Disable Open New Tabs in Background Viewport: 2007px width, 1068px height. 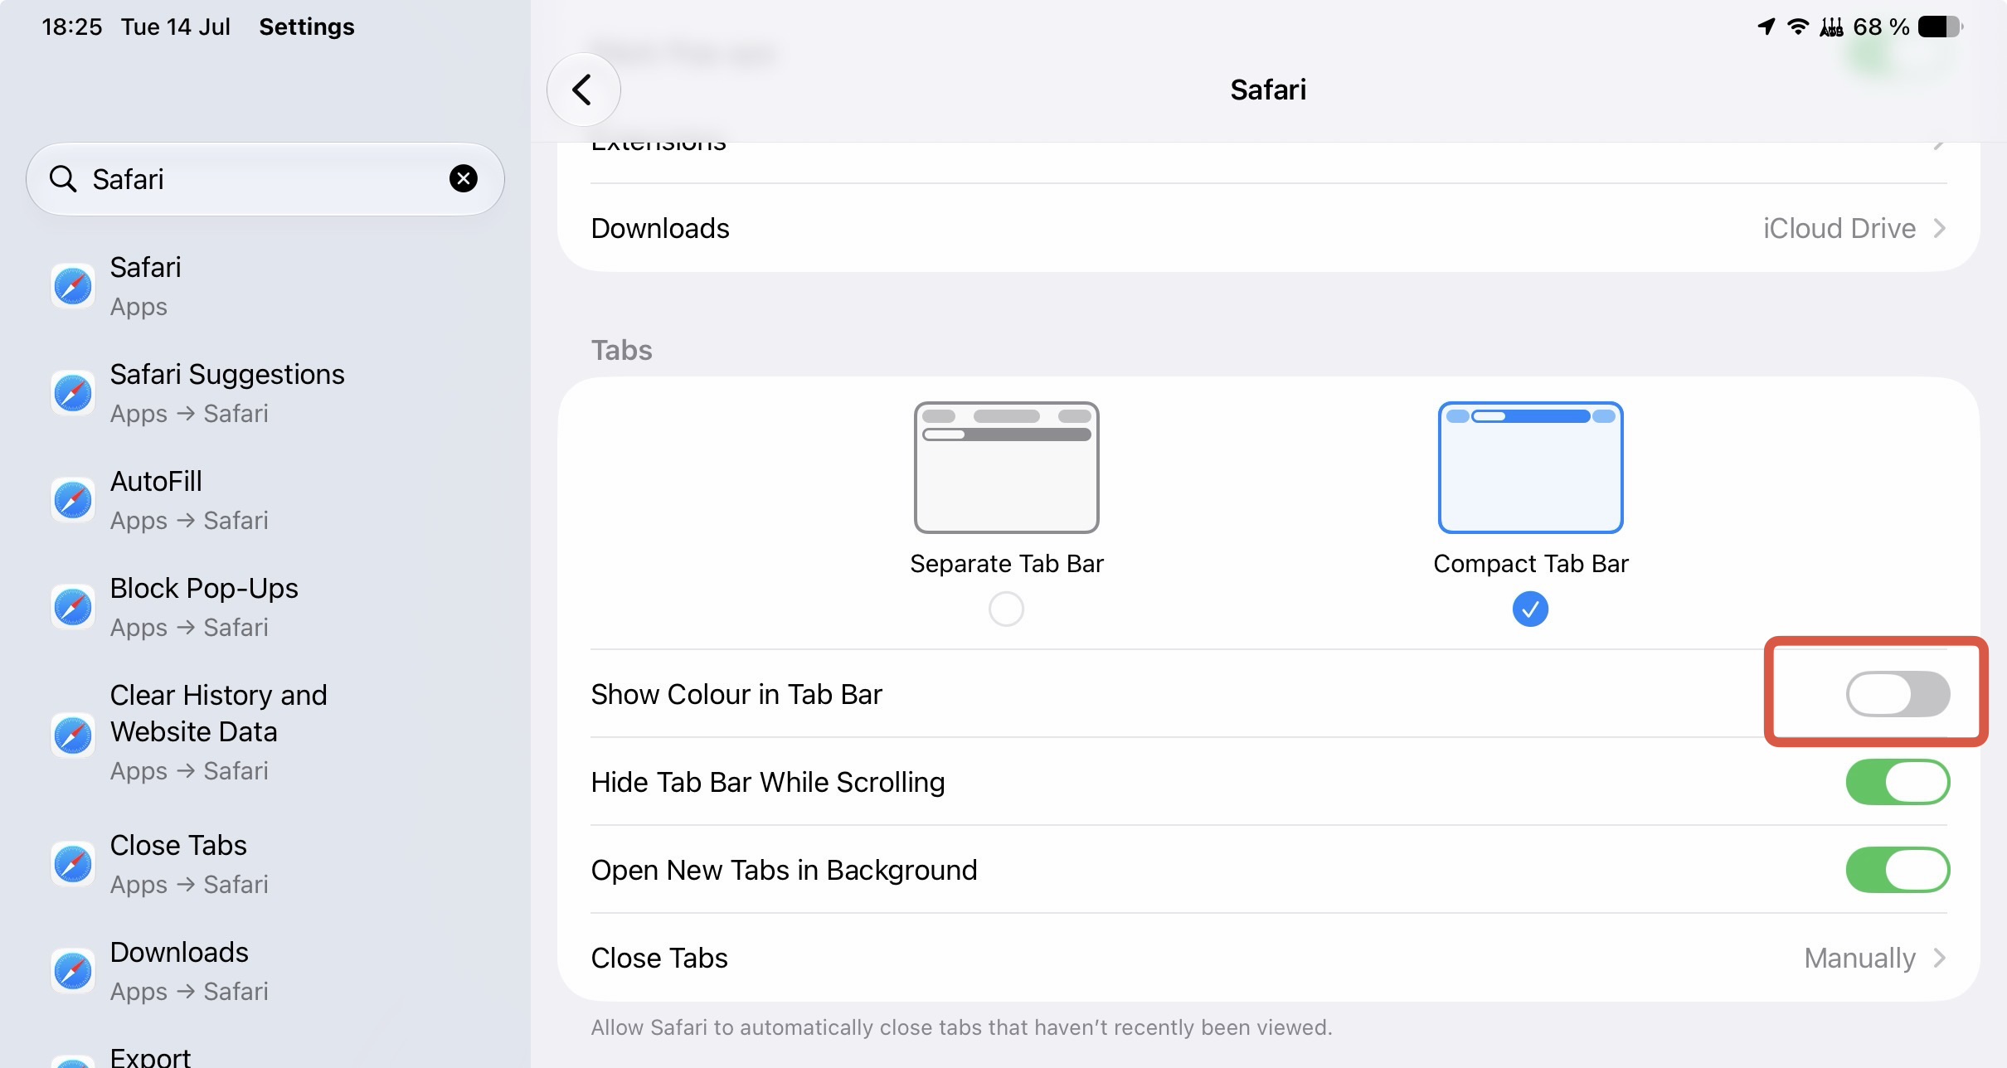1898,870
